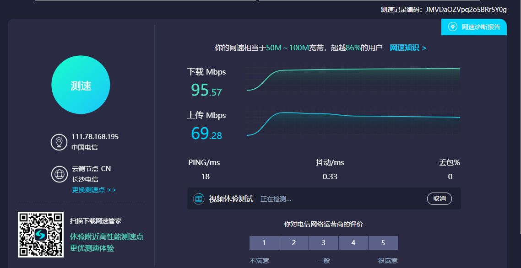Viewport: 521px width, 268px height.
Task: Open the 网速知识 link
Action: (x=407, y=48)
